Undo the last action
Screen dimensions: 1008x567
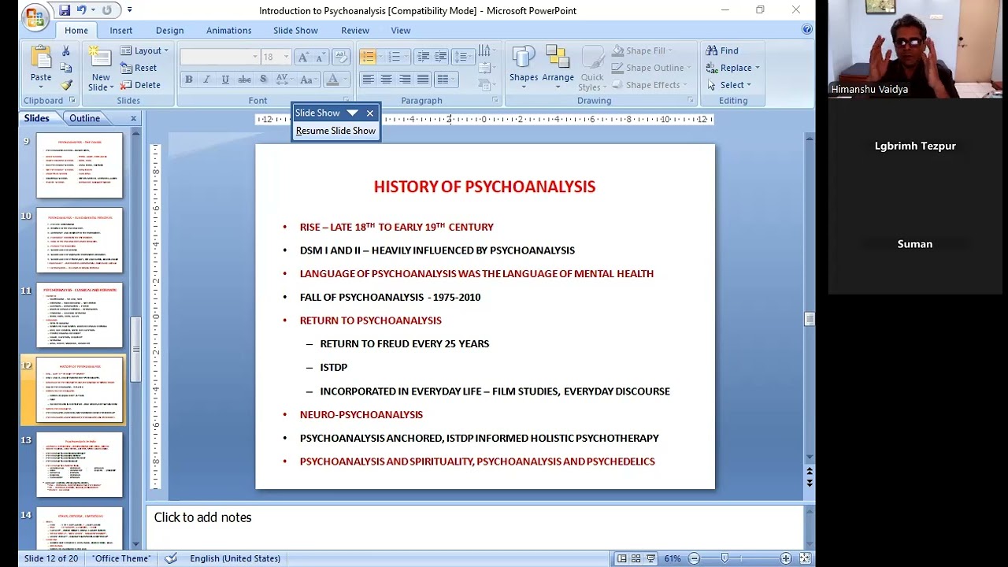click(x=81, y=10)
